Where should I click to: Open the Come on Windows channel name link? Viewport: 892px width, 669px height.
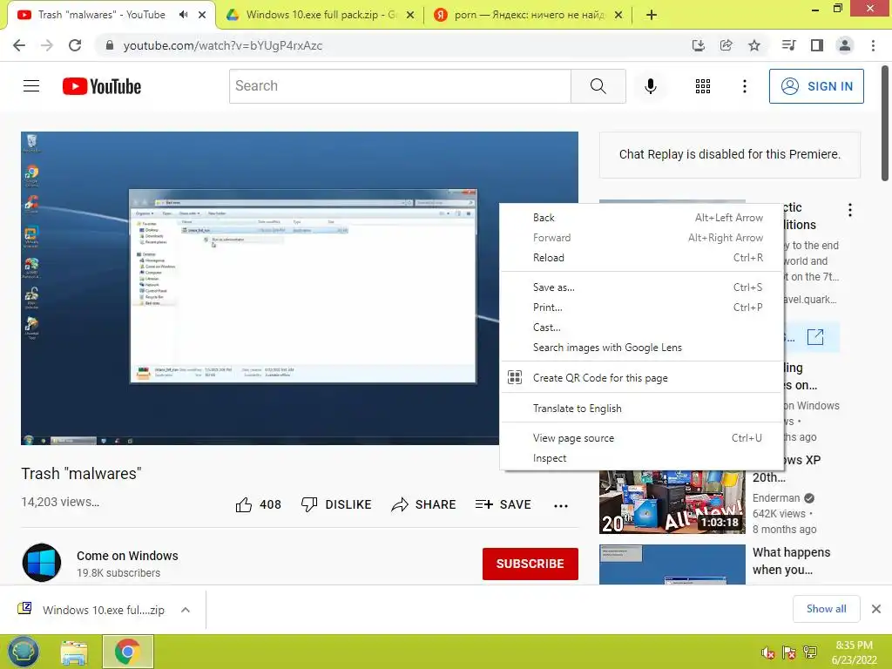(x=127, y=556)
